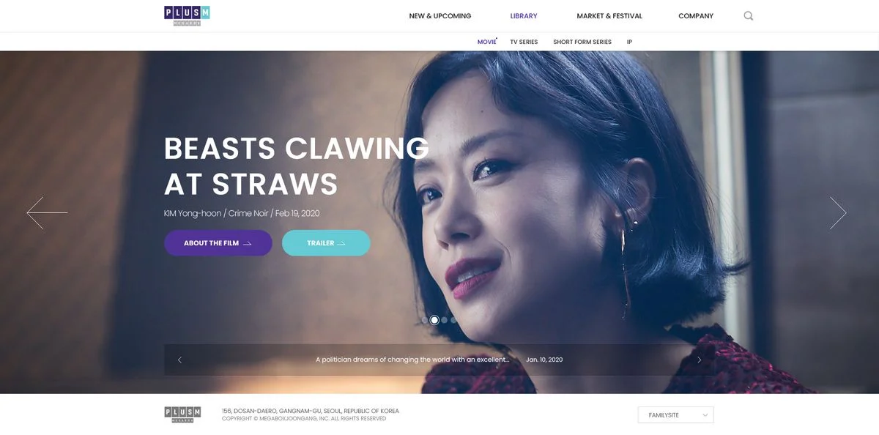Select the IP submenu item

point(629,42)
